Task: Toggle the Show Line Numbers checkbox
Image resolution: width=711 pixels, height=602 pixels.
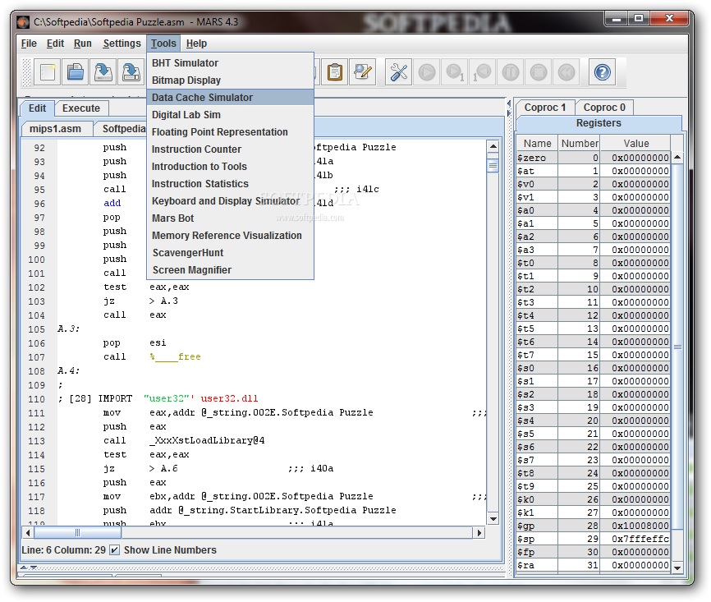Action: point(115,549)
